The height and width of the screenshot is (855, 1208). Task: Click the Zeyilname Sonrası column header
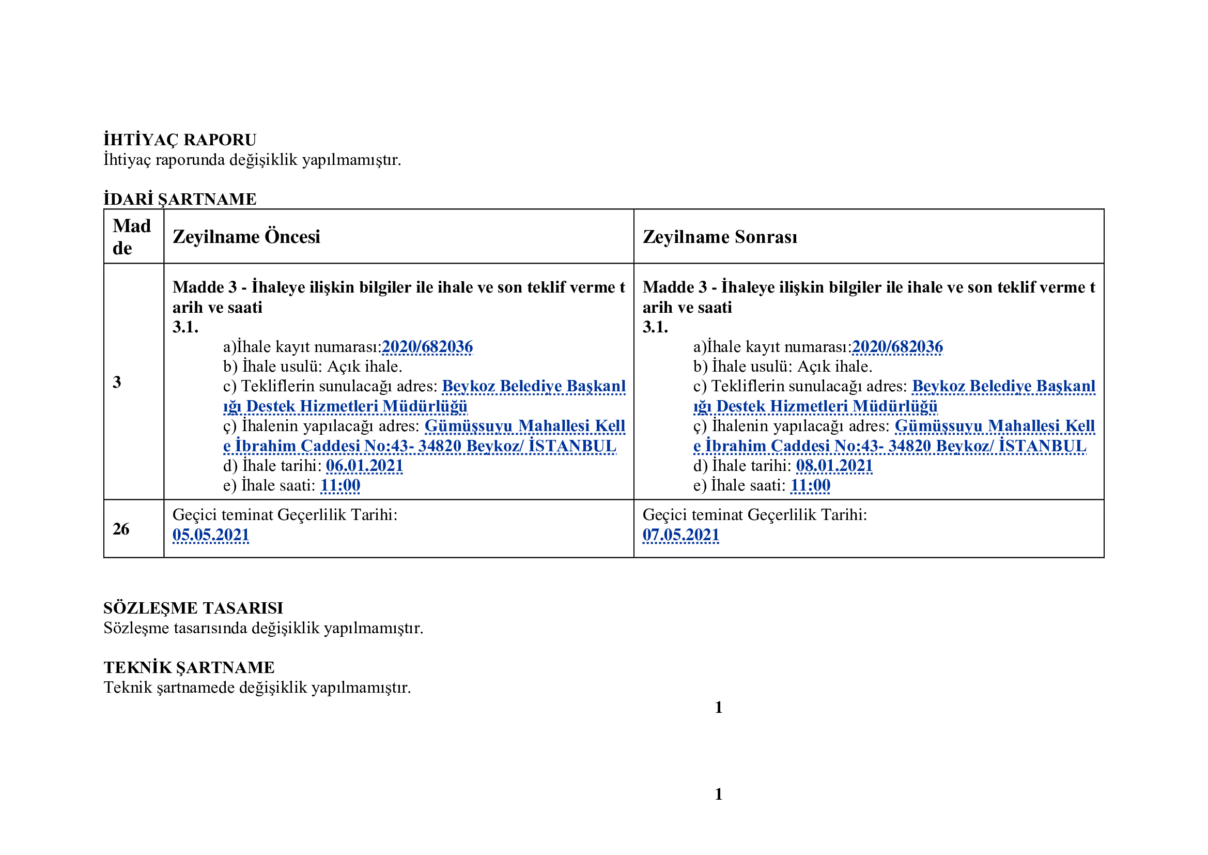(719, 237)
